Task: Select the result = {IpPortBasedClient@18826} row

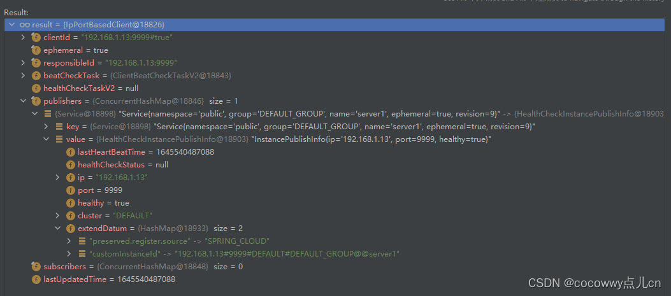Action: coord(335,25)
